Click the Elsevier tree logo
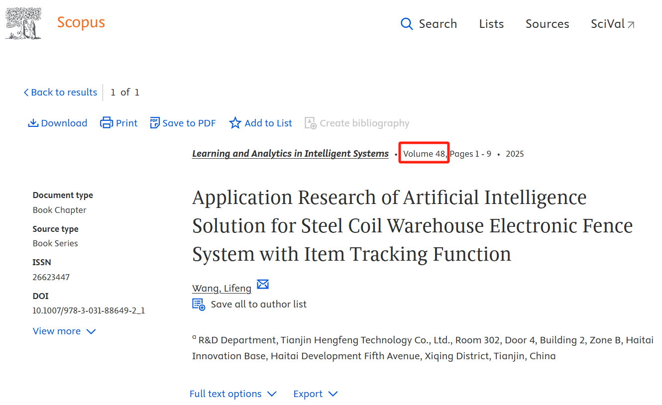 pos(23,23)
